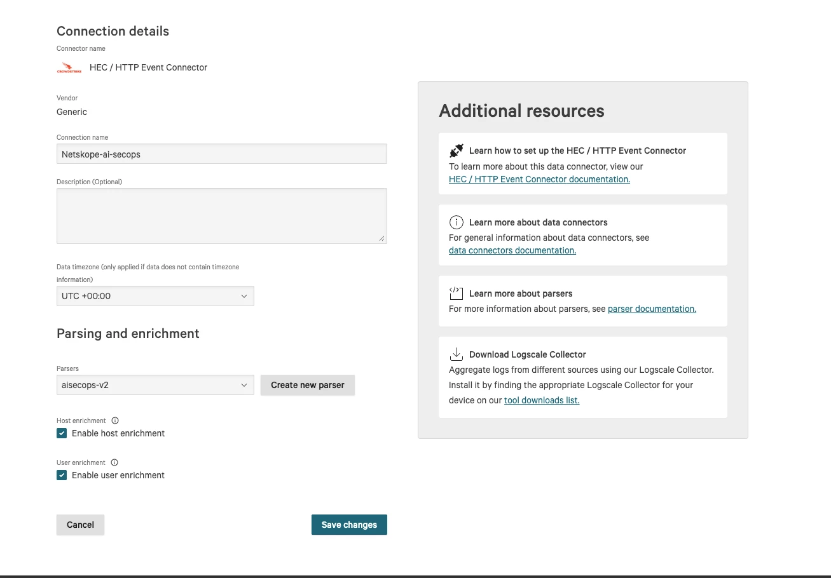
Task: Click the 'Additional resources' heading
Action: point(521,111)
